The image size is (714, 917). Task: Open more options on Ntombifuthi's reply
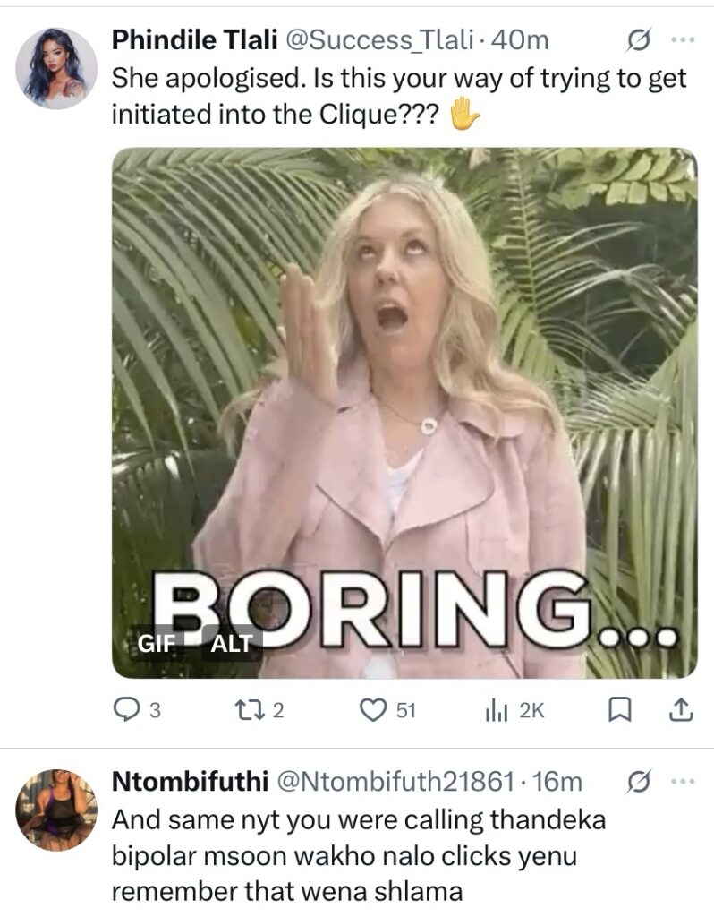pyautogui.click(x=683, y=782)
